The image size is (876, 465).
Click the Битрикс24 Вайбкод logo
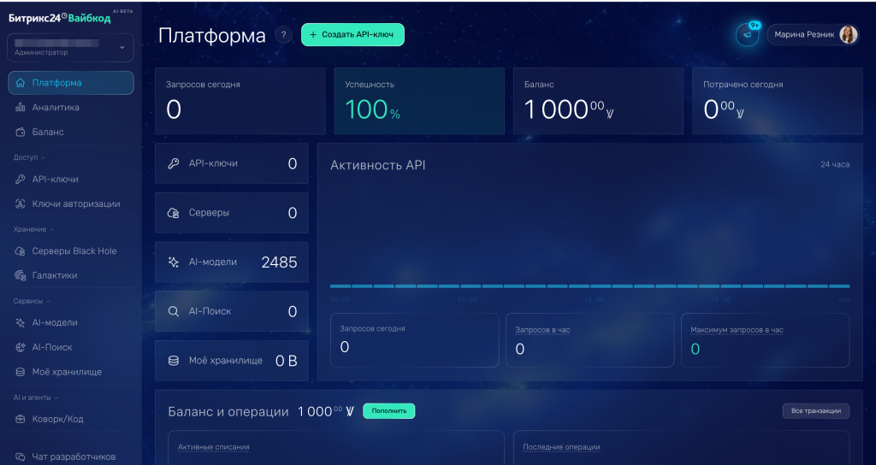point(60,18)
